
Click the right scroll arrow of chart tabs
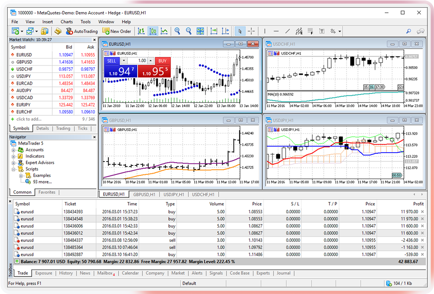pyautogui.click(x=422, y=194)
